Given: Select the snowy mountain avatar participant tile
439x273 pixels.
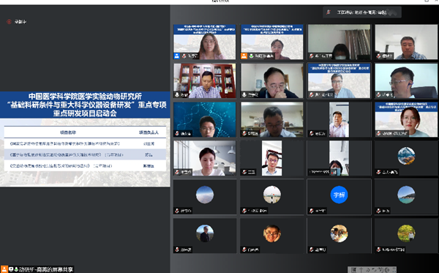Looking at the screenshot, I should tap(406, 158).
